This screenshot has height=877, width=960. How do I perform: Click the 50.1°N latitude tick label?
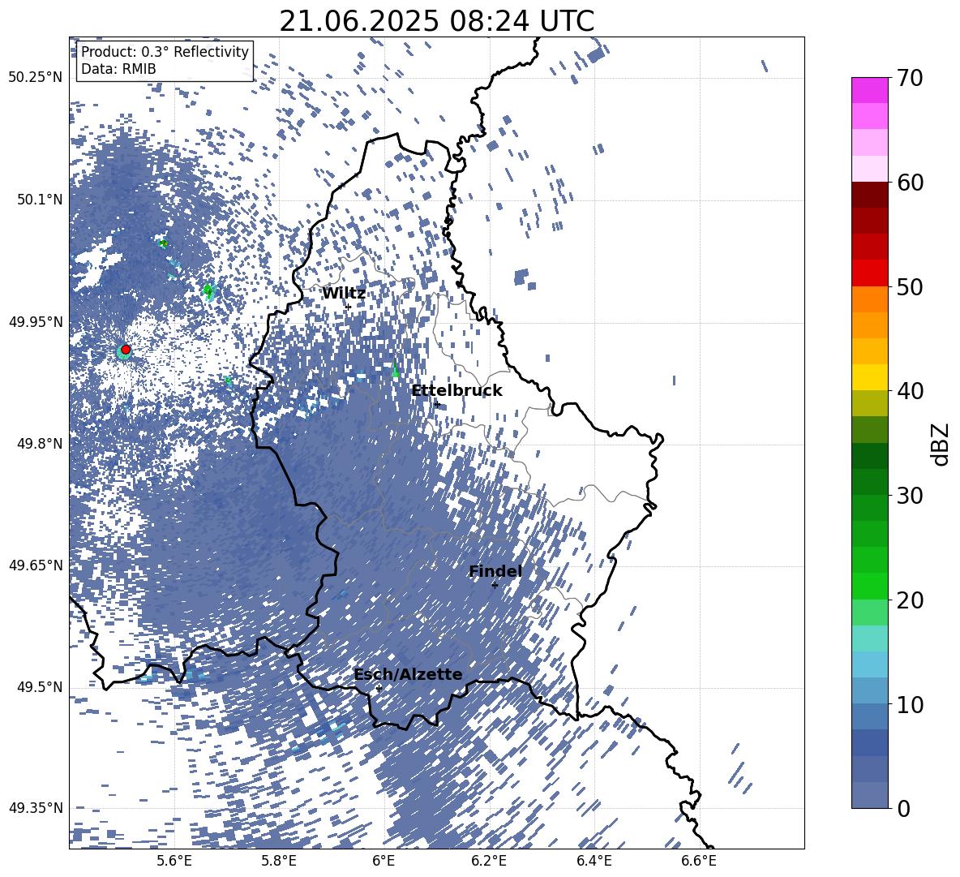click(x=39, y=200)
